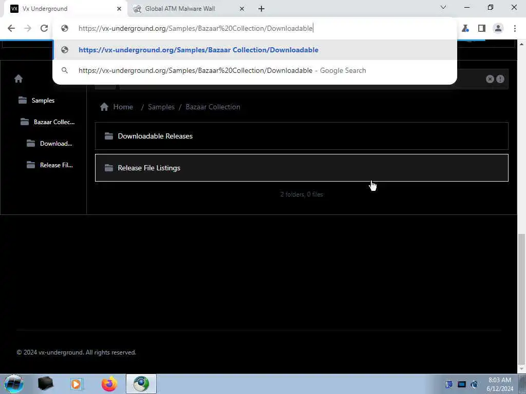Select the bold Downloadable URL suggestion

tap(255, 50)
